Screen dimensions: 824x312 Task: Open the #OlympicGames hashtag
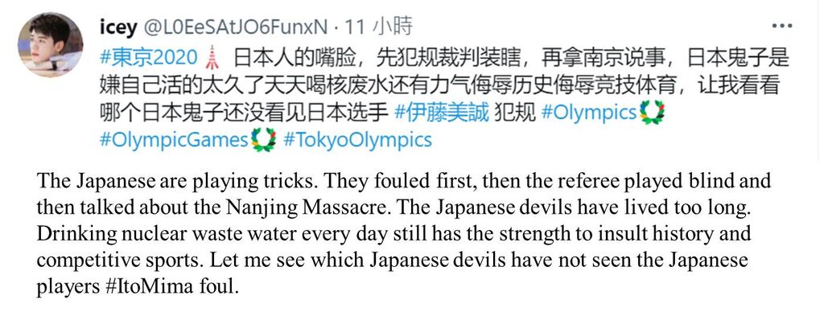(174, 140)
